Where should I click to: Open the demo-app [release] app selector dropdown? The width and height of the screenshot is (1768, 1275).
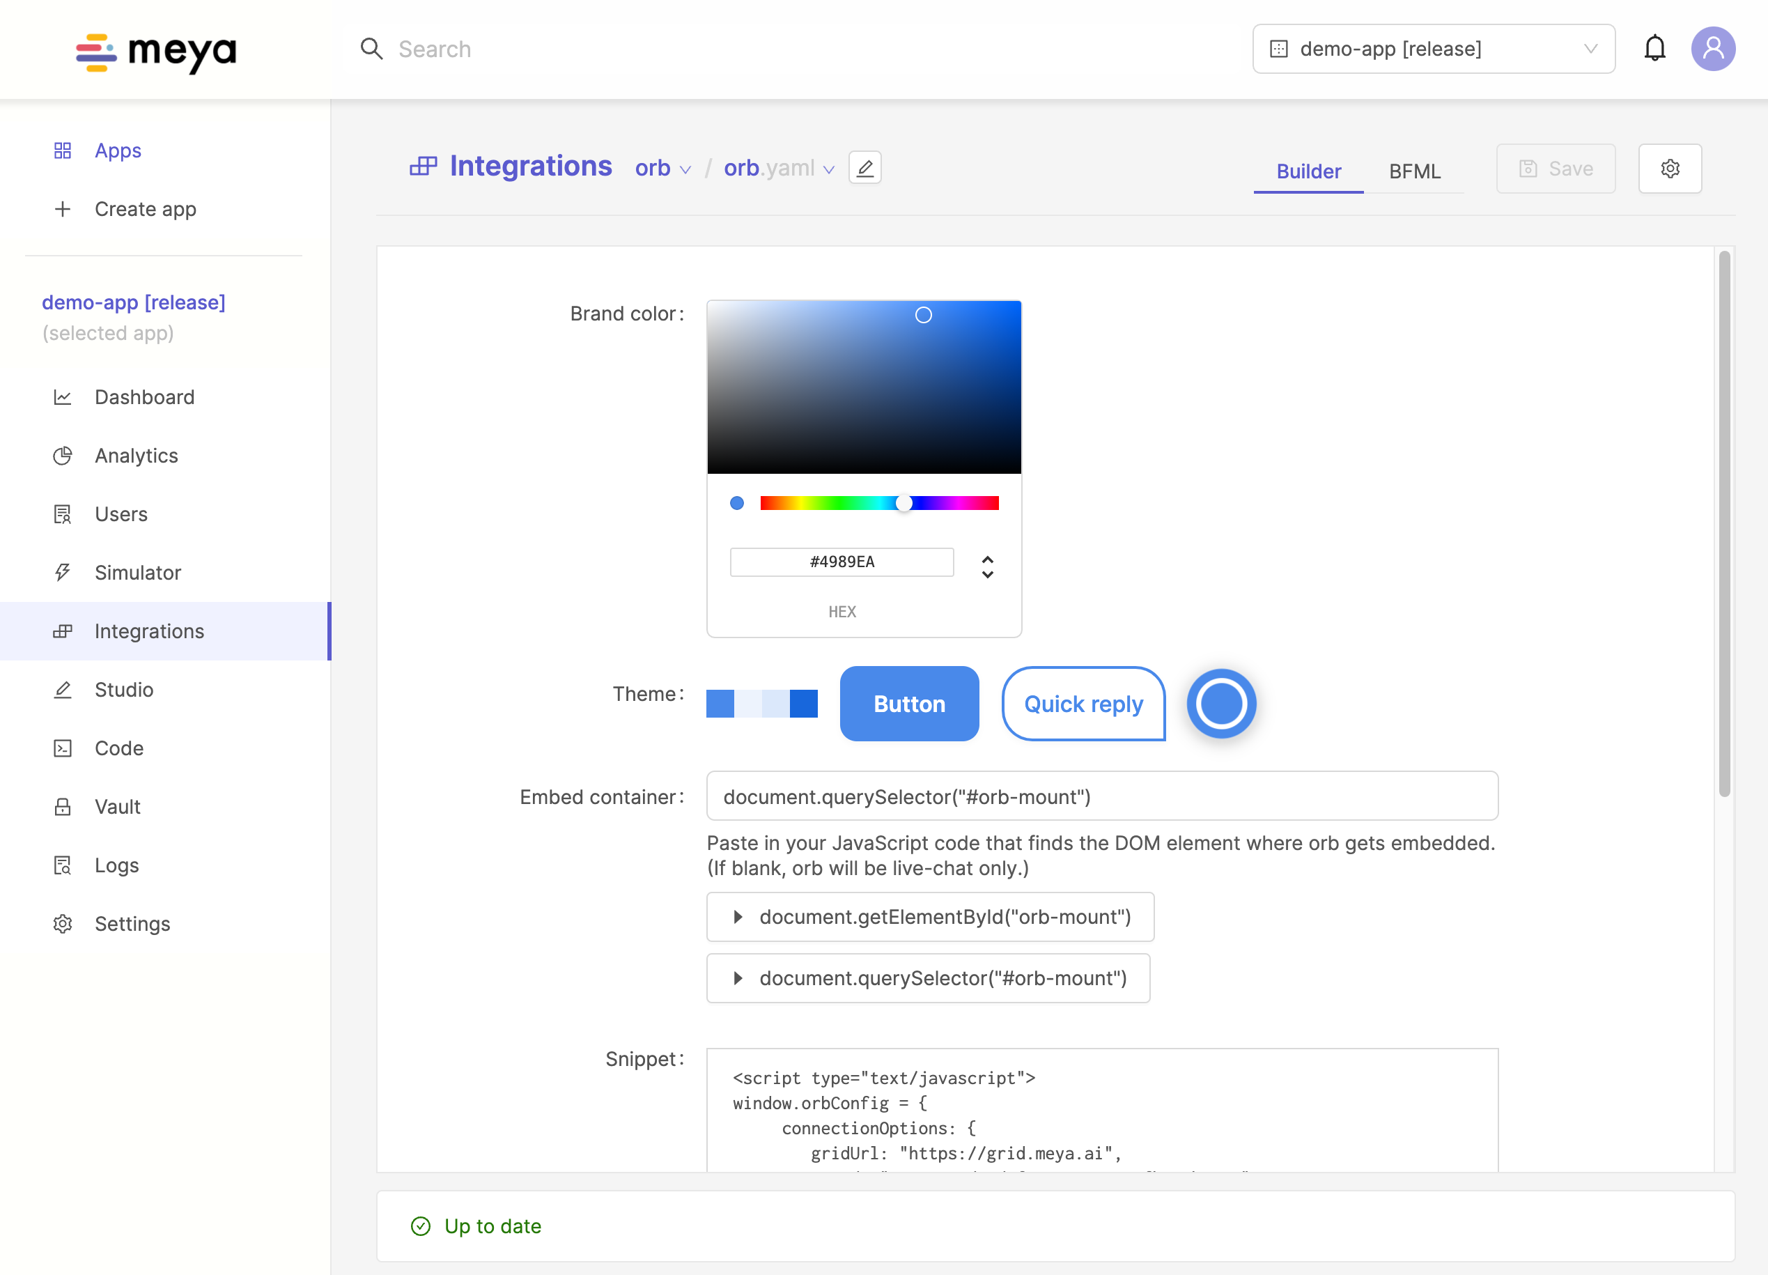(1433, 48)
